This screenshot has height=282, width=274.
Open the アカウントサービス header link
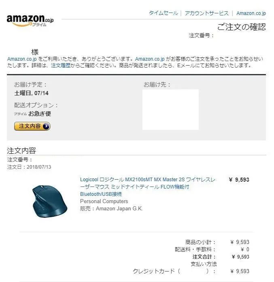206,13
